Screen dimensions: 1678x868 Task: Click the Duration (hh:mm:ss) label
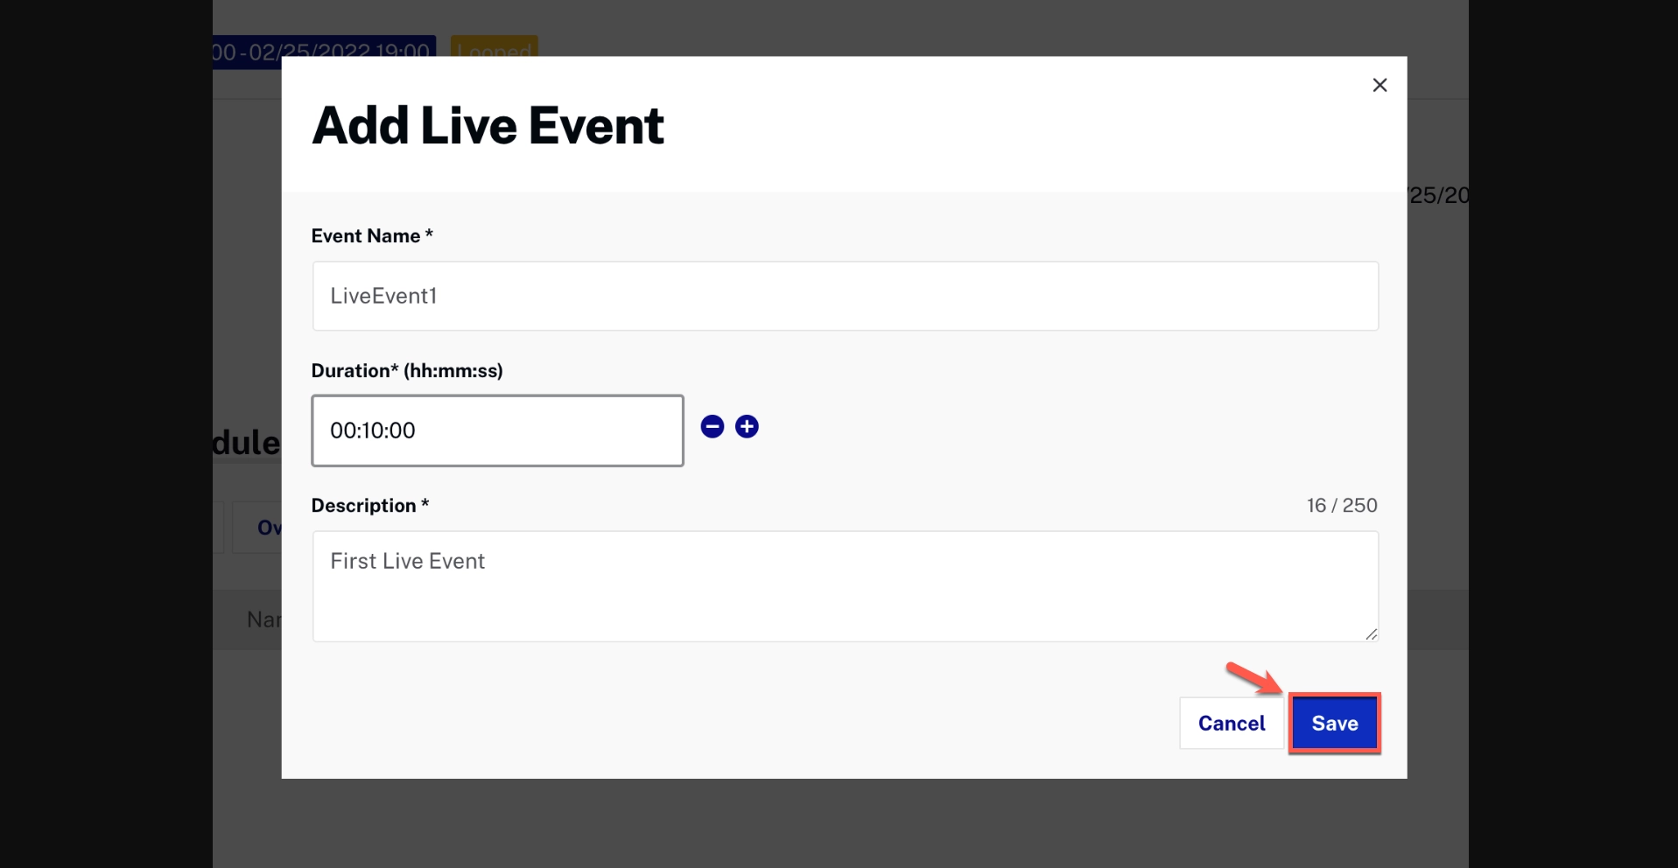(x=407, y=371)
